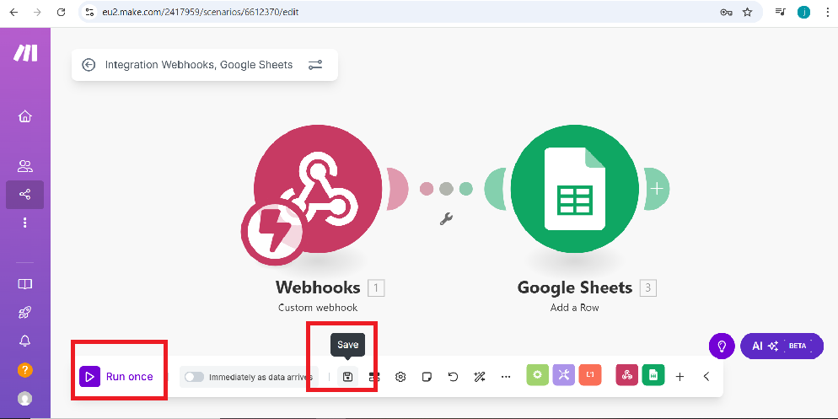Image resolution: width=838 pixels, height=419 pixels.
Task: Click the Auto-align magic wand icon
Action: pos(480,377)
